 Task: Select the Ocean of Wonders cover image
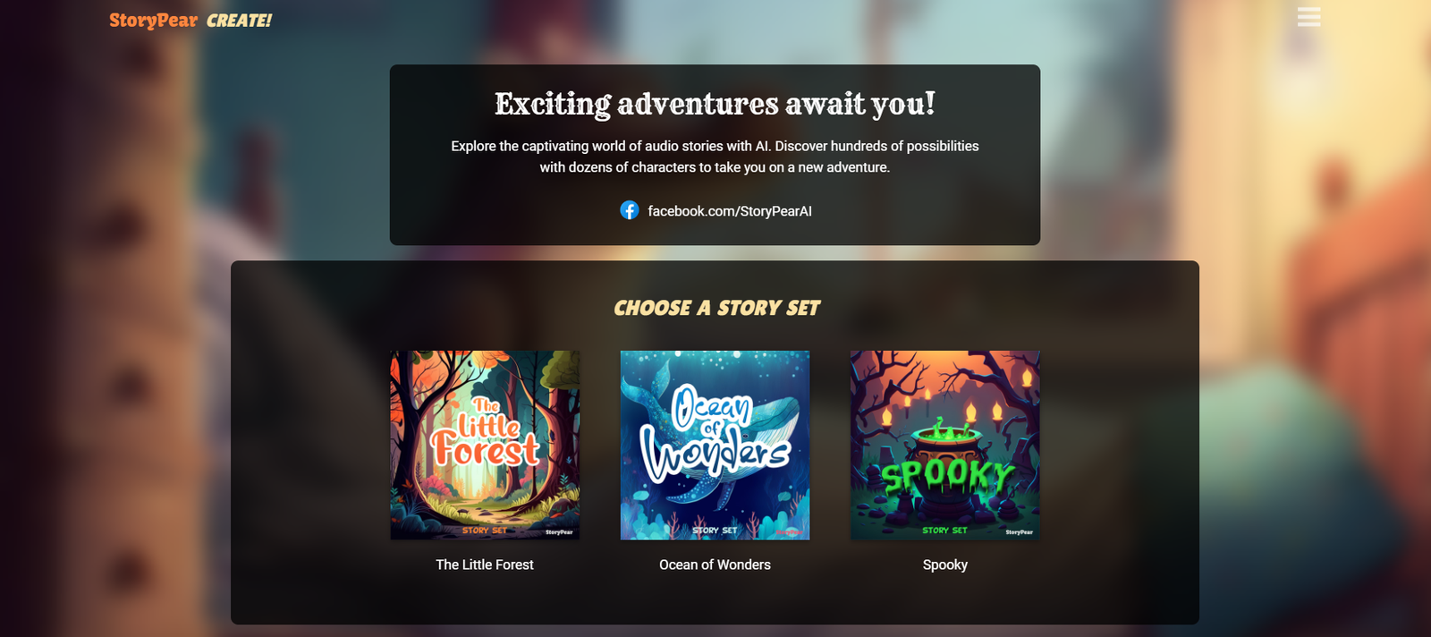pyautogui.click(x=715, y=445)
